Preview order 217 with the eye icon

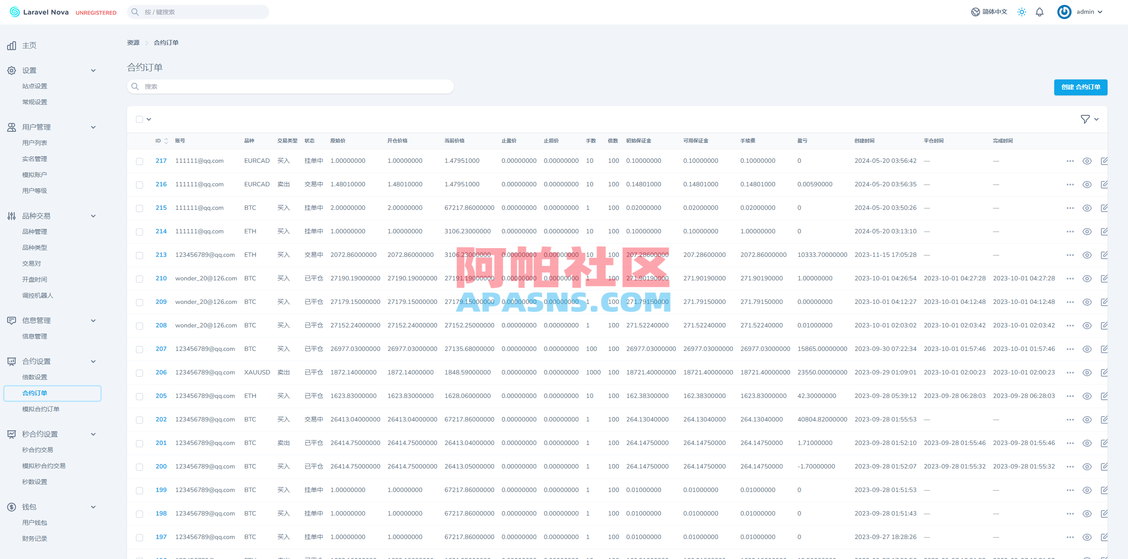[1087, 161]
